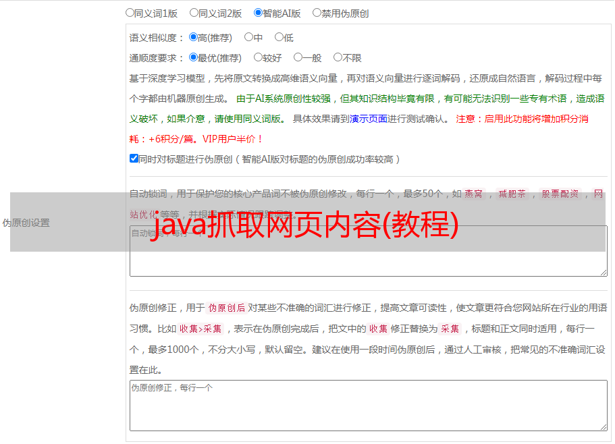Set 通顺度要求 to 最优(推荐)
Screen dimensions: 615x444
point(193,57)
